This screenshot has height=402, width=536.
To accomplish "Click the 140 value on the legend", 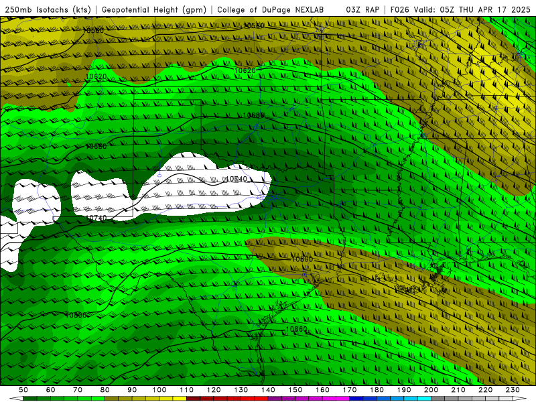I will [x=268, y=390].
